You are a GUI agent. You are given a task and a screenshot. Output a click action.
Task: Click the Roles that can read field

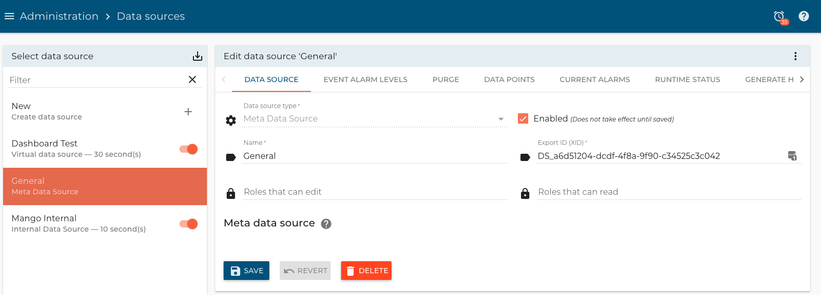[x=669, y=192]
